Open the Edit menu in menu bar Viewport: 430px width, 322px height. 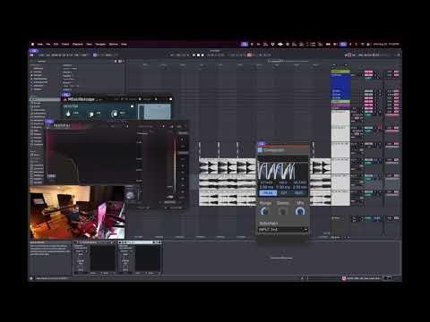click(56, 44)
